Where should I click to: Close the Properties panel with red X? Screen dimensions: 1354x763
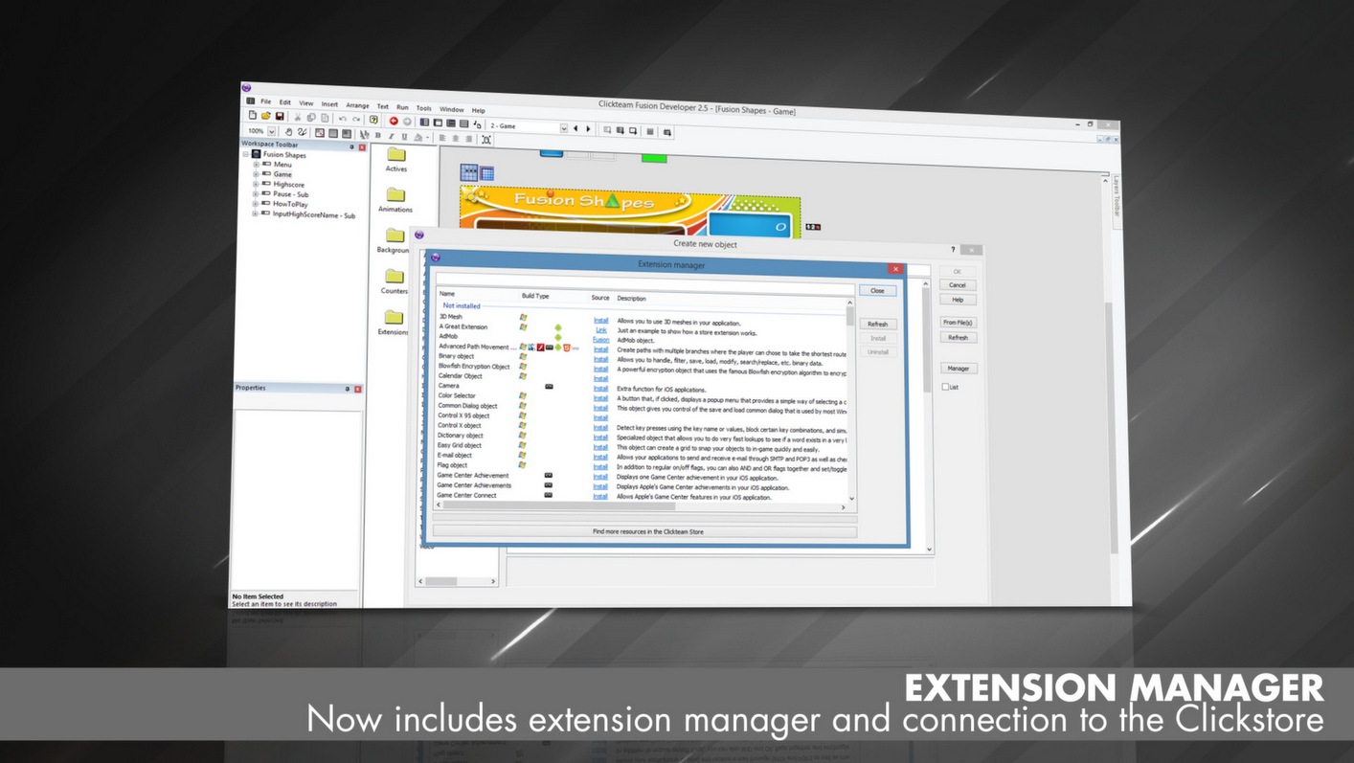coord(358,389)
